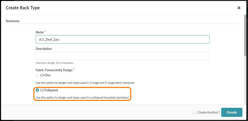This screenshot has height=121, width=248.
Task: Select the L3 Clos radio button
Action: click(x=37, y=75)
